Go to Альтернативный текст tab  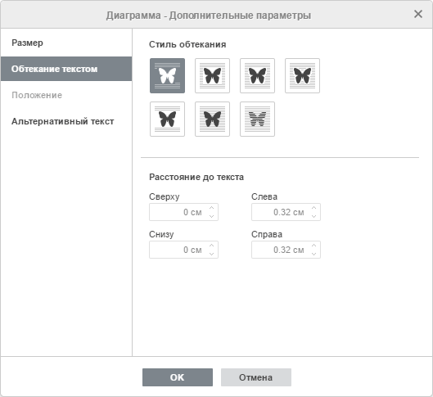click(66, 121)
